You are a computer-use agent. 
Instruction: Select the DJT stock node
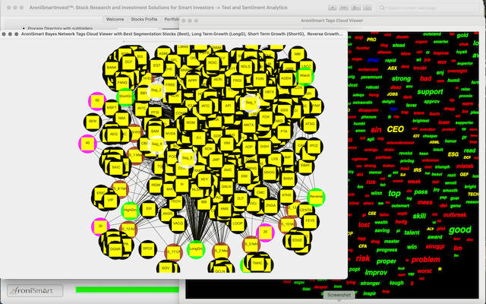pyautogui.click(x=240, y=199)
